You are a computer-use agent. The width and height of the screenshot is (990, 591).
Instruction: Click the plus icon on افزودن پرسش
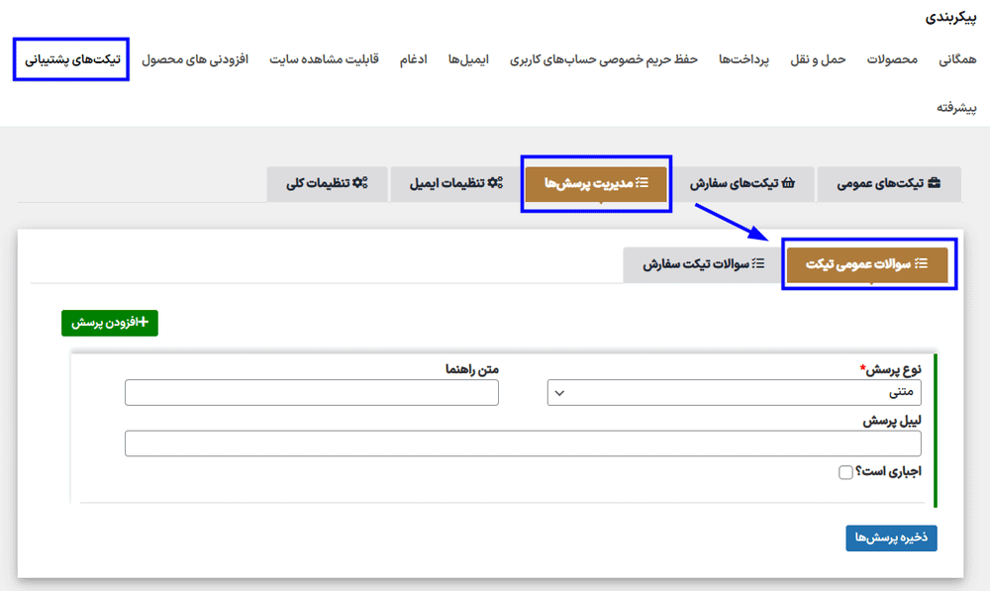[144, 322]
